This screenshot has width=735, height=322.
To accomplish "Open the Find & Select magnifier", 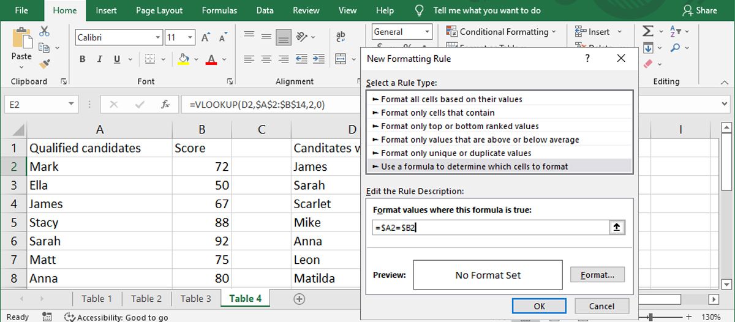I will (x=676, y=48).
